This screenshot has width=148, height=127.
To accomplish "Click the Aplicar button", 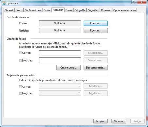I will (138, 121).
